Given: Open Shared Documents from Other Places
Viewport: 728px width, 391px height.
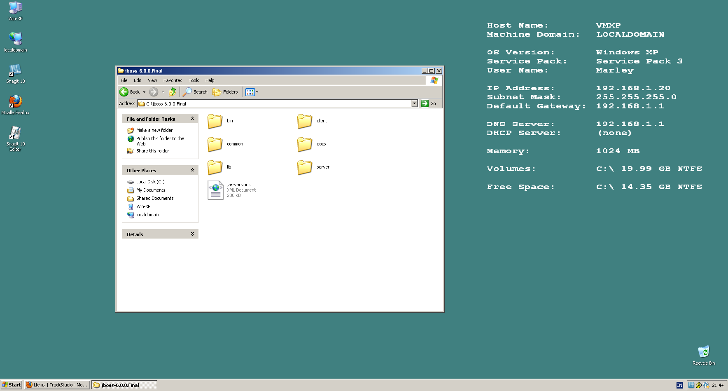Looking at the screenshot, I should [154, 198].
